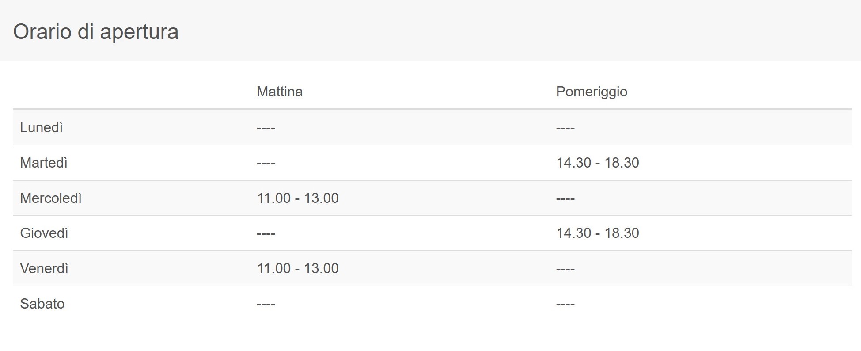
Task: Click the Lunedì row label
Action: [42, 127]
